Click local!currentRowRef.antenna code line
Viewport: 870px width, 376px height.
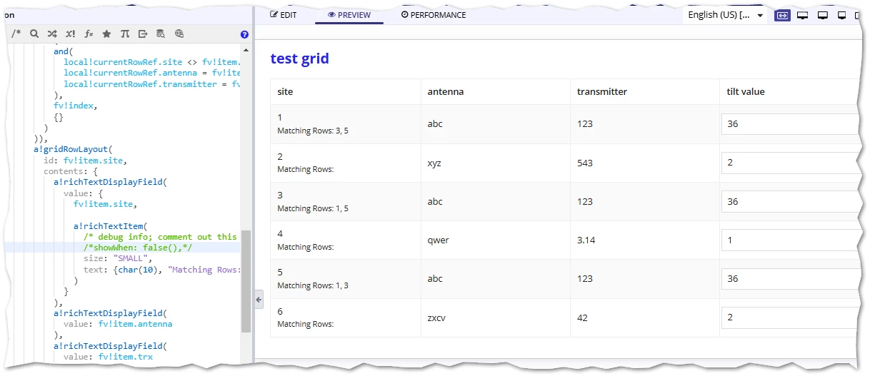pyautogui.click(x=151, y=73)
